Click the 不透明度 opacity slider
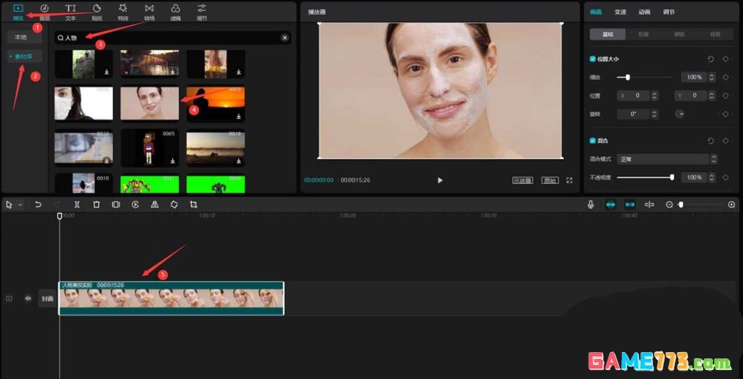 pos(644,177)
